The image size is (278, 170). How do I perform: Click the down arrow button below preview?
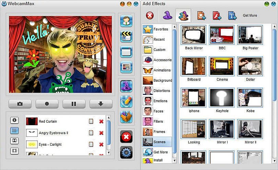(101, 104)
